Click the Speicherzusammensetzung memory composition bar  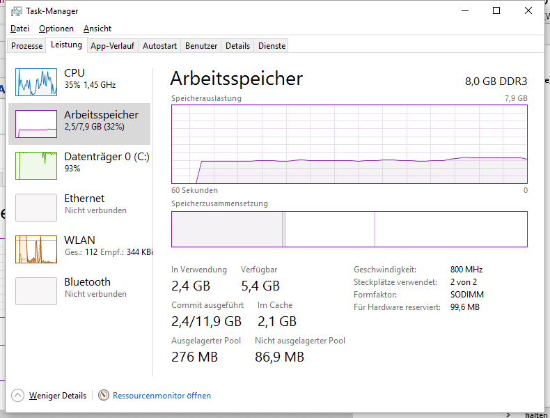click(x=349, y=229)
